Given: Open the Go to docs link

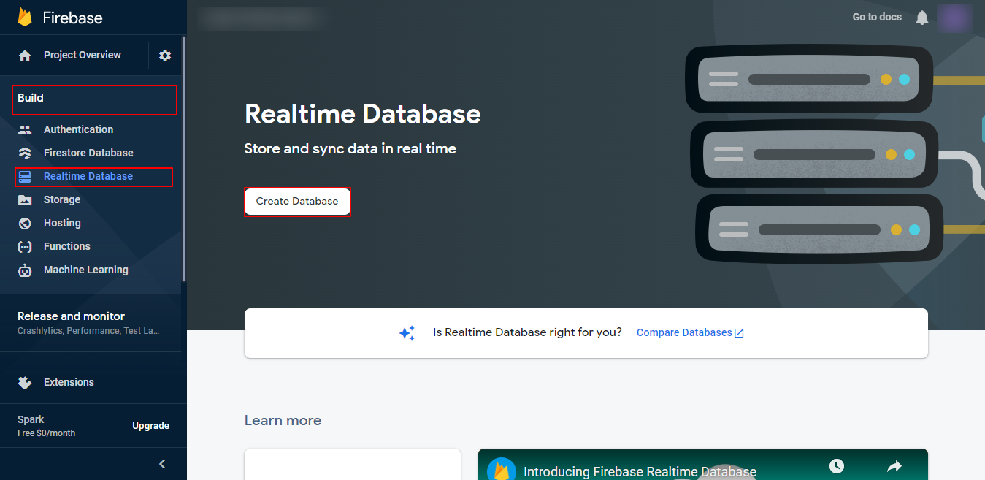Looking at the screenshot, I should (x=877, y=18).
